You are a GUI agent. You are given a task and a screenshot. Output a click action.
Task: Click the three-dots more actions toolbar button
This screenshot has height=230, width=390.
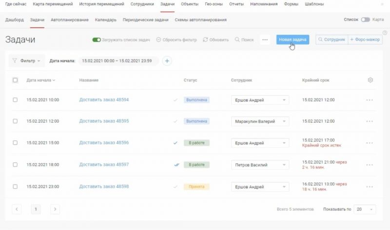265,40
